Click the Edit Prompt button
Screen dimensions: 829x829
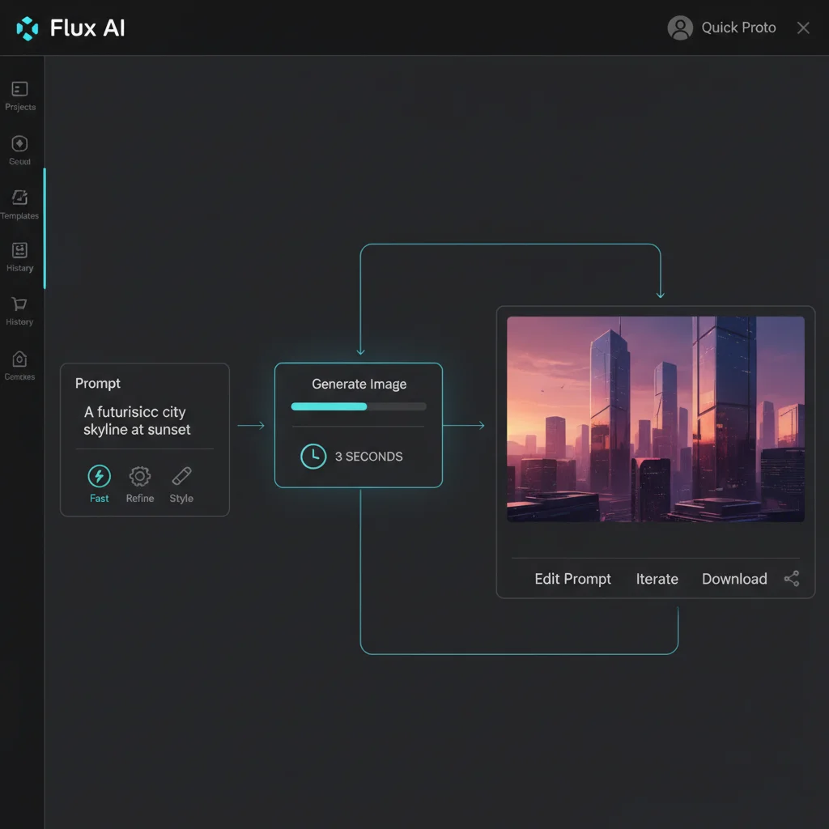coord(572,578)
